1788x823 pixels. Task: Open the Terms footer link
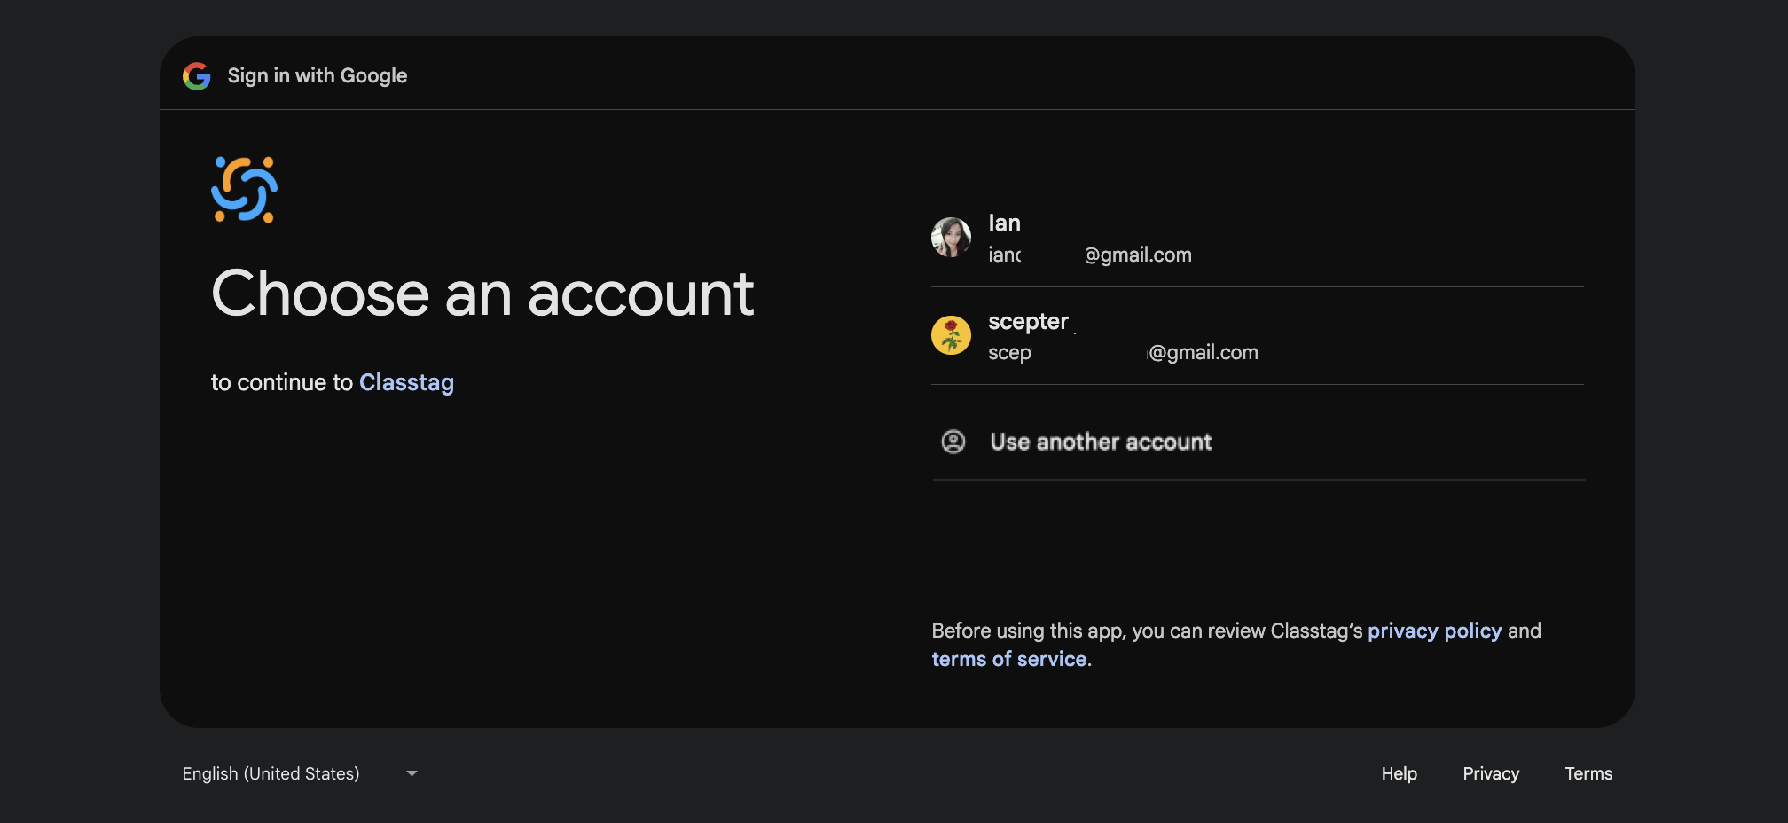pos(1588,773)
